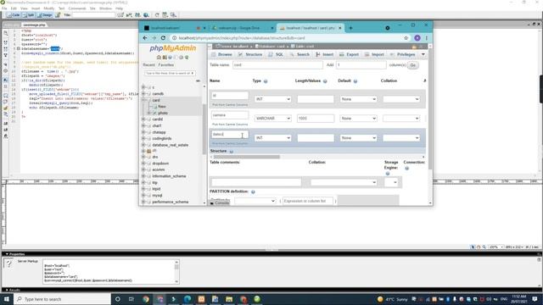Open the Export tab
Screen dimensions: 543x305
(349, 54)
